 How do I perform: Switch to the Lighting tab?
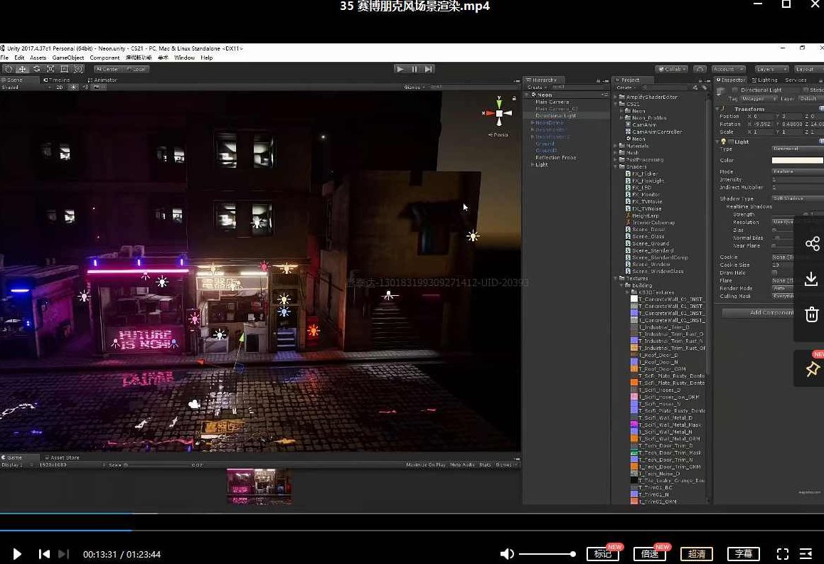pyautogui.click(x=766, y=80)
